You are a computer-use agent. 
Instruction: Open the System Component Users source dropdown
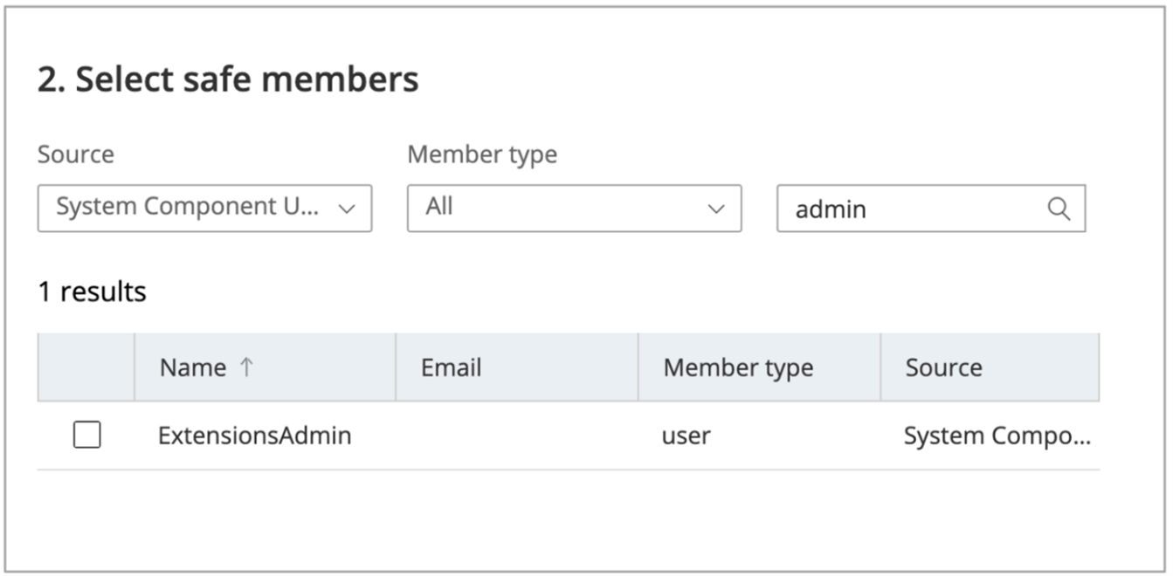point(204,208)
